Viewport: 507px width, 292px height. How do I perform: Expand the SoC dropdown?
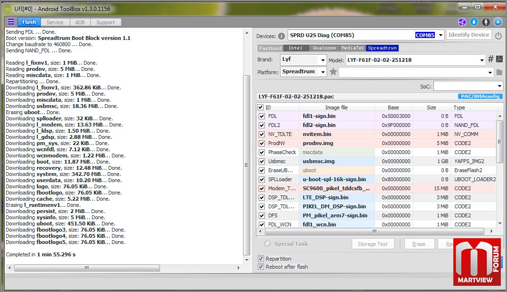point(499,86)
